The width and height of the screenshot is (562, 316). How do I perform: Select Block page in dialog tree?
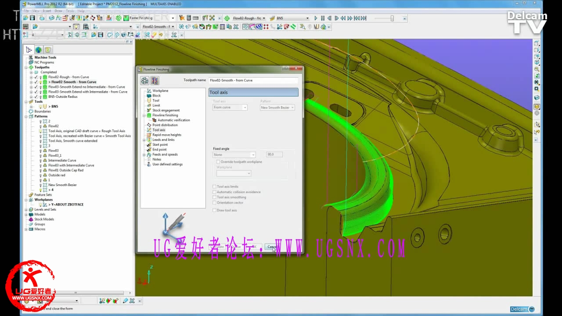point(156,96)
